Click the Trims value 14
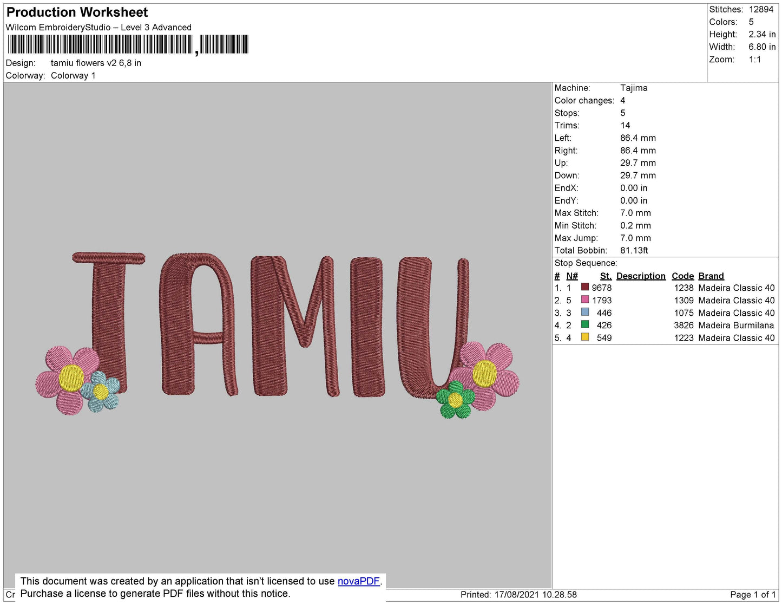The width and height of the screenshot is (782, 605). tap(625, 126)
